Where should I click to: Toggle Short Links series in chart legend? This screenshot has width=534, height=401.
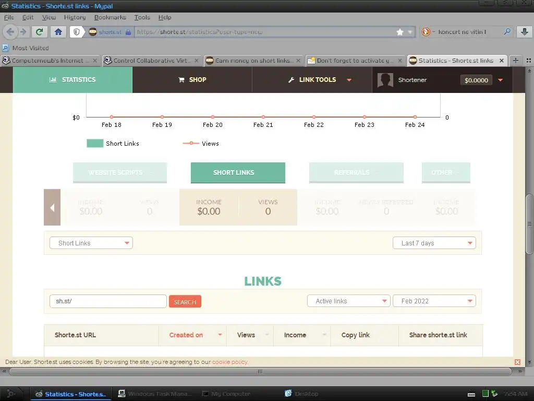pyautogui.click(x=113, y=144)
